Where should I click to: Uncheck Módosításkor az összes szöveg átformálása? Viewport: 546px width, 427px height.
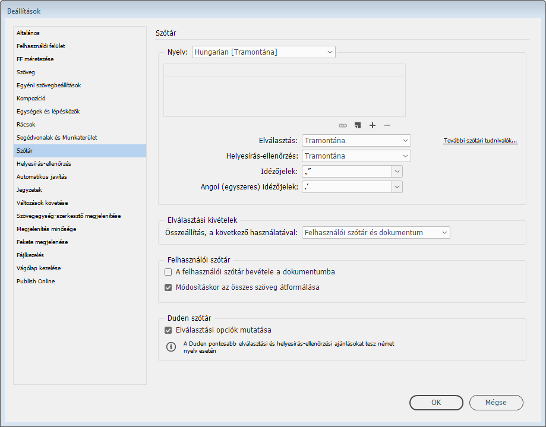point(168,287)
